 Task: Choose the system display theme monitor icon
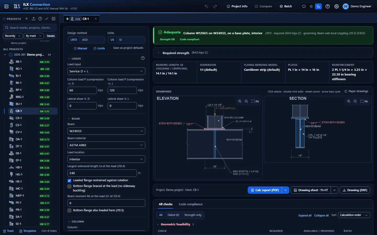(x=304, y=6)
